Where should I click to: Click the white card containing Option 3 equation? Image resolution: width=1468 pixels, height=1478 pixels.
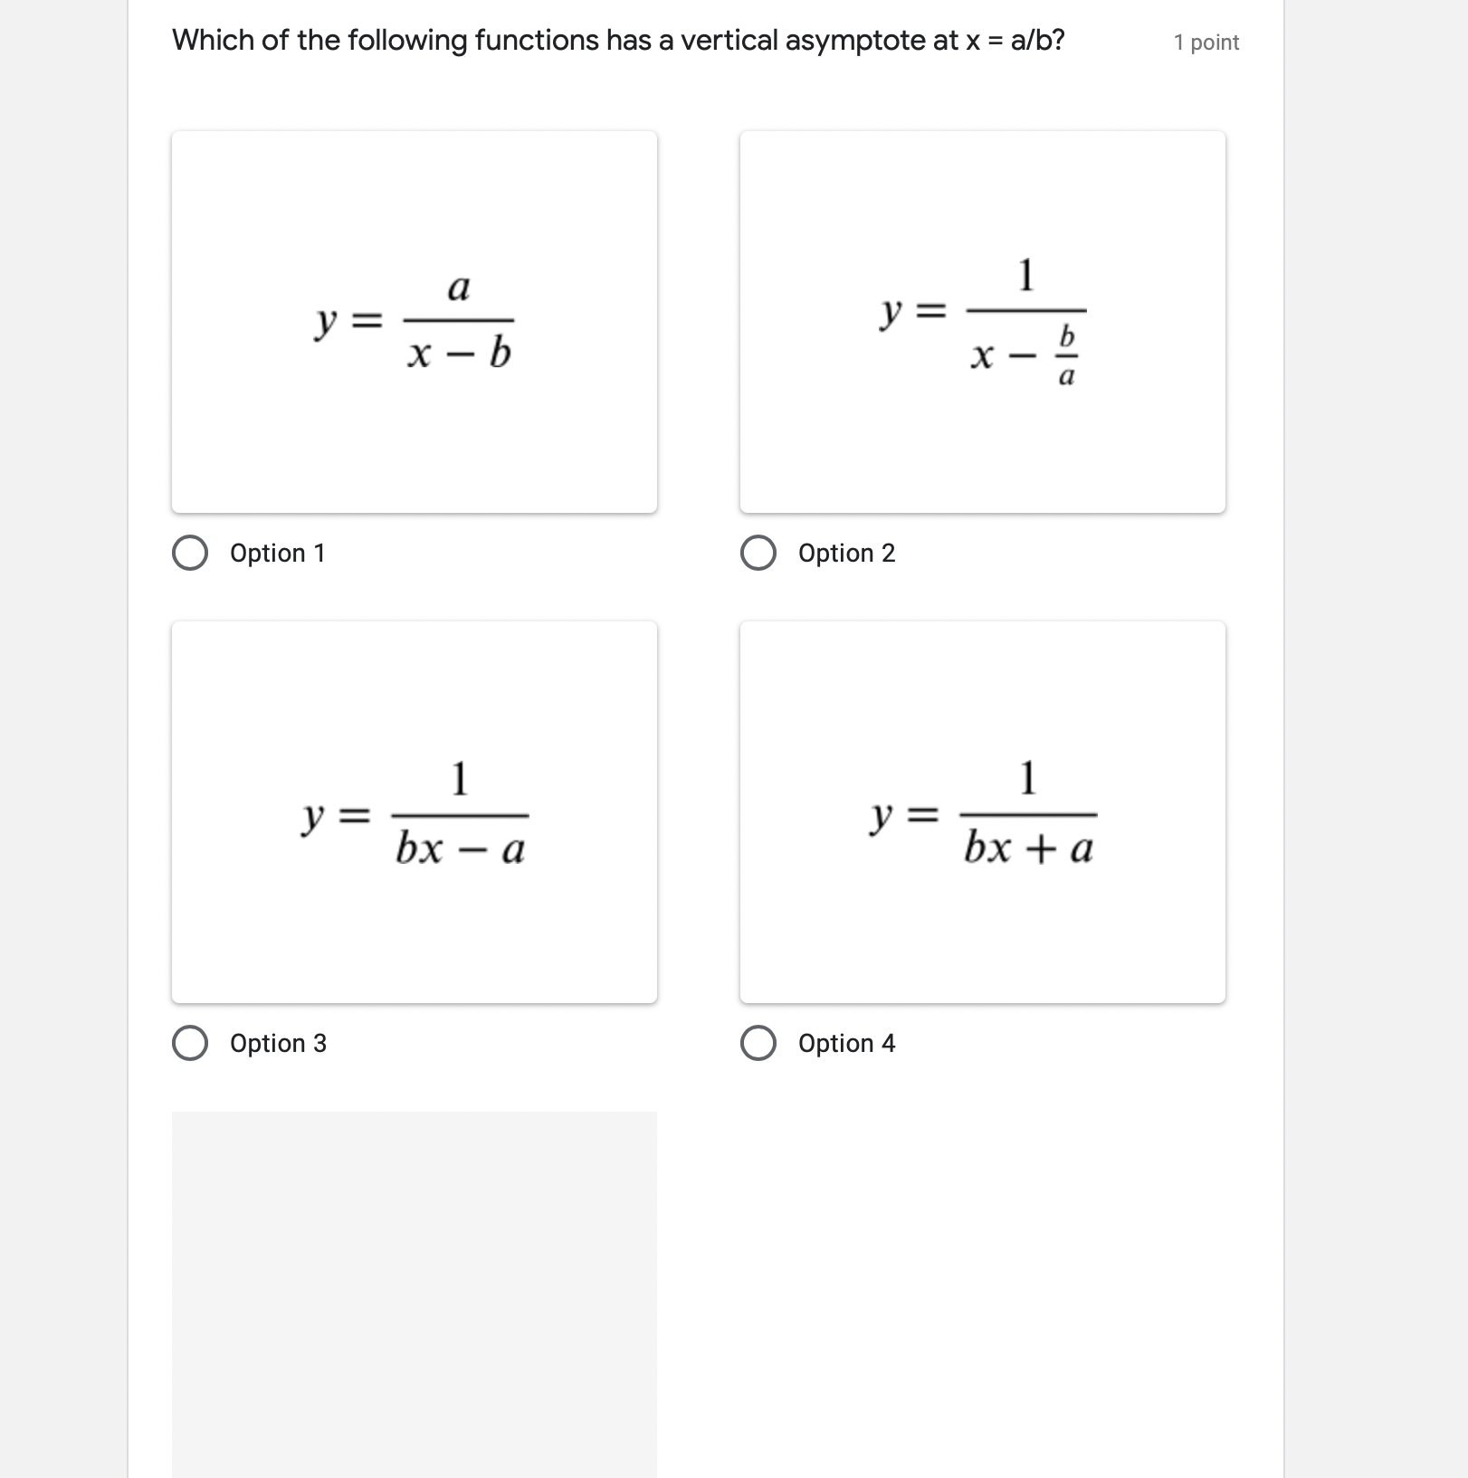pos(413,811)
